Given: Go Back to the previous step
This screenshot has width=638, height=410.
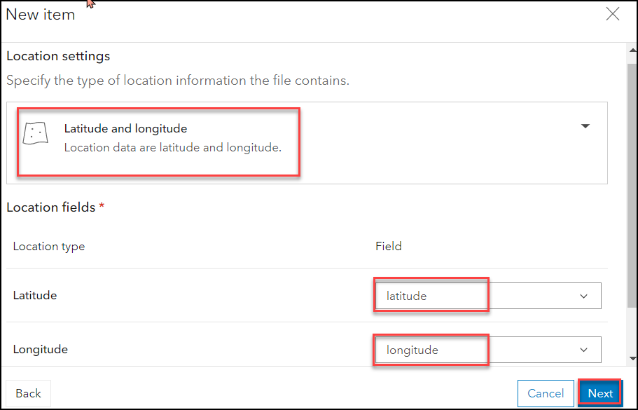Looking at the screenshot, I should [29, 393].
